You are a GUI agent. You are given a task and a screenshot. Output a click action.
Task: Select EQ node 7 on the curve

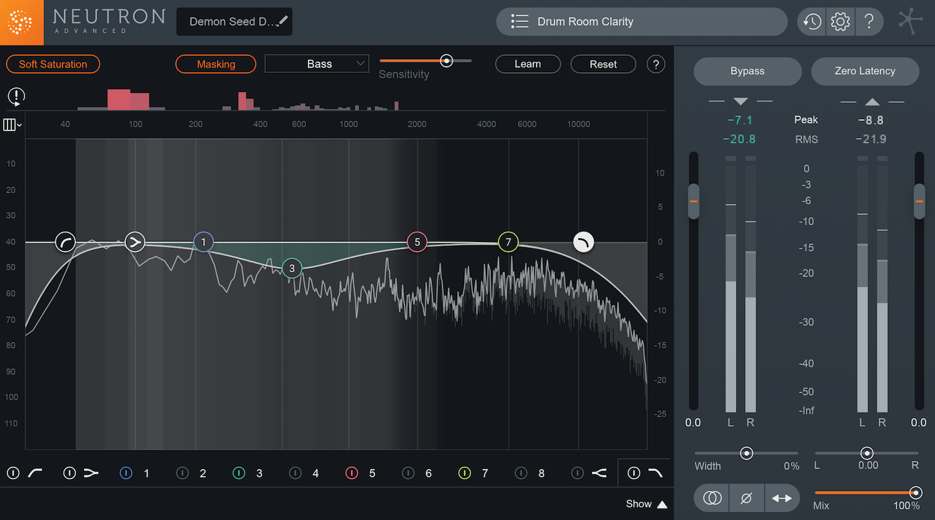tap(509, 241)
